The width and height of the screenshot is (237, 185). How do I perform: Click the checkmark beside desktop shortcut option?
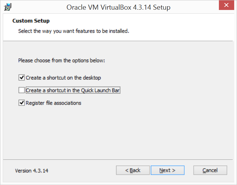coord(22,78)
